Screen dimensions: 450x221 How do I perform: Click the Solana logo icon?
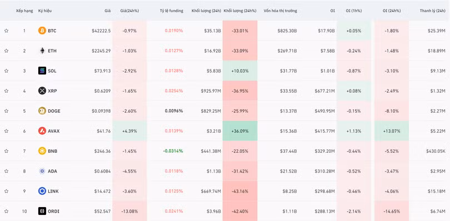(x=42, y=71)
